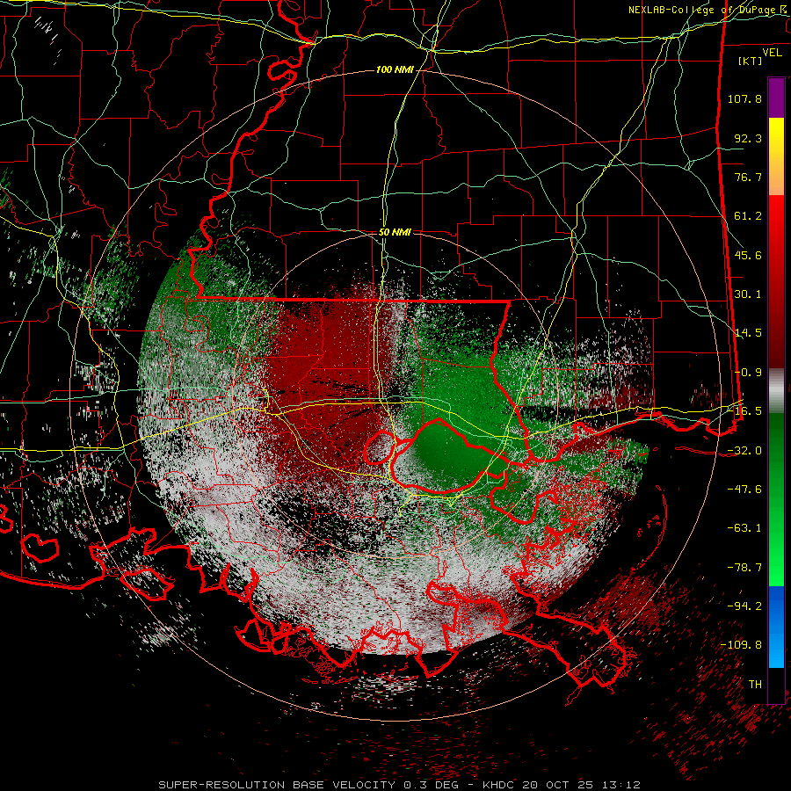The width and height of the screenshot is (791, 791).
Task: Click the 61.2 scale value
Action: [748, 216]
